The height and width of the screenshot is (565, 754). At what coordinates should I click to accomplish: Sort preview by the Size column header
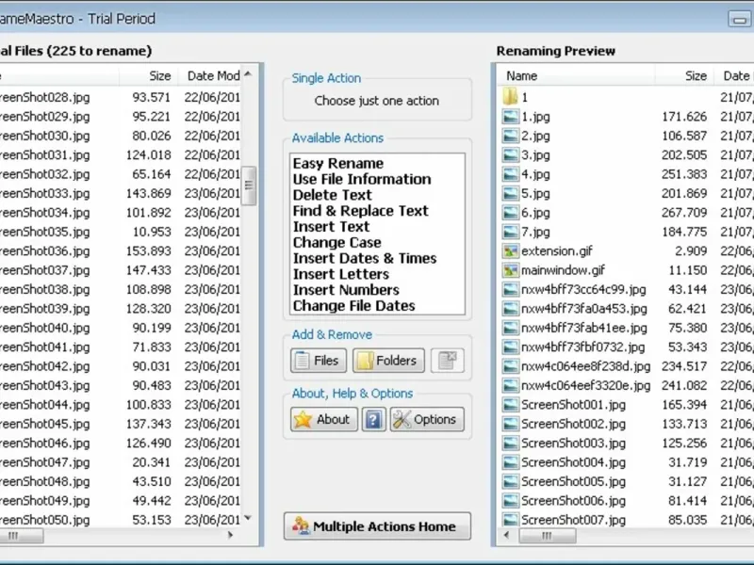click(x=683, y=76)
